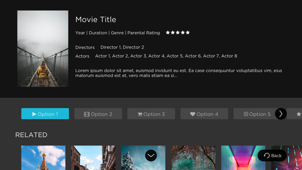This screenshot has height=170, width=302.
Task: Open the related neon corridor thumbnail
Action: click(243, 158)
